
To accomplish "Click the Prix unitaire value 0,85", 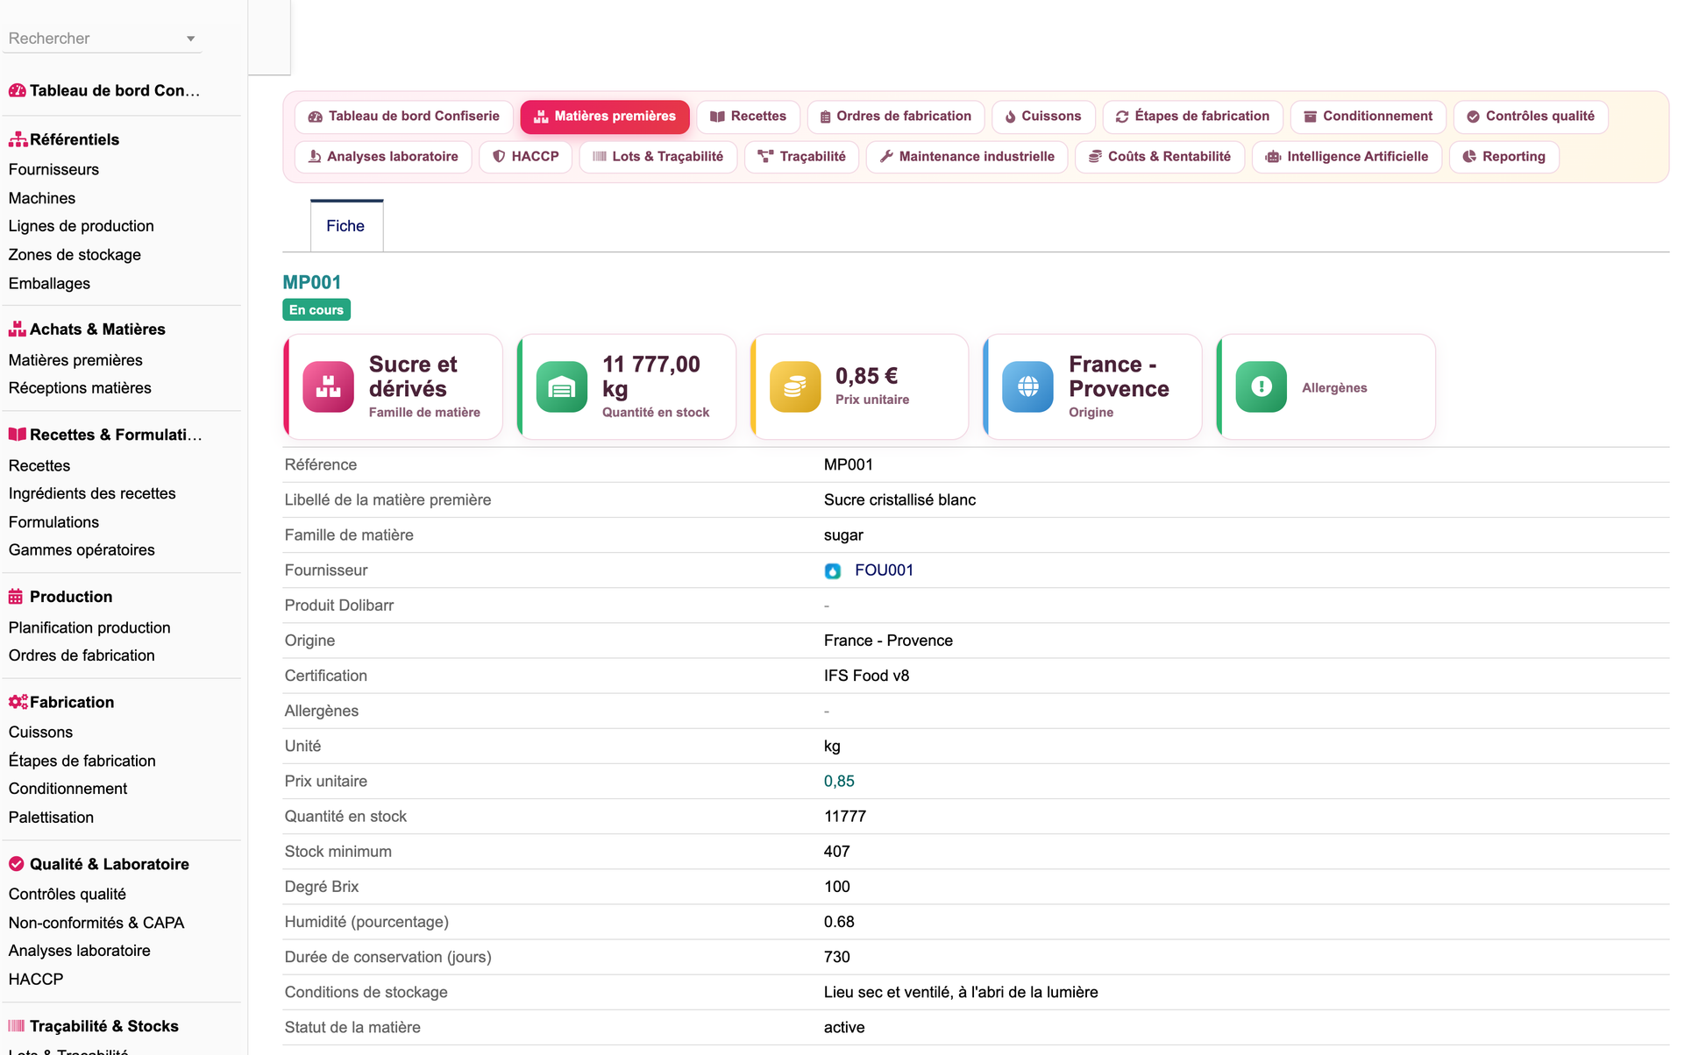I will pos(839,782).
